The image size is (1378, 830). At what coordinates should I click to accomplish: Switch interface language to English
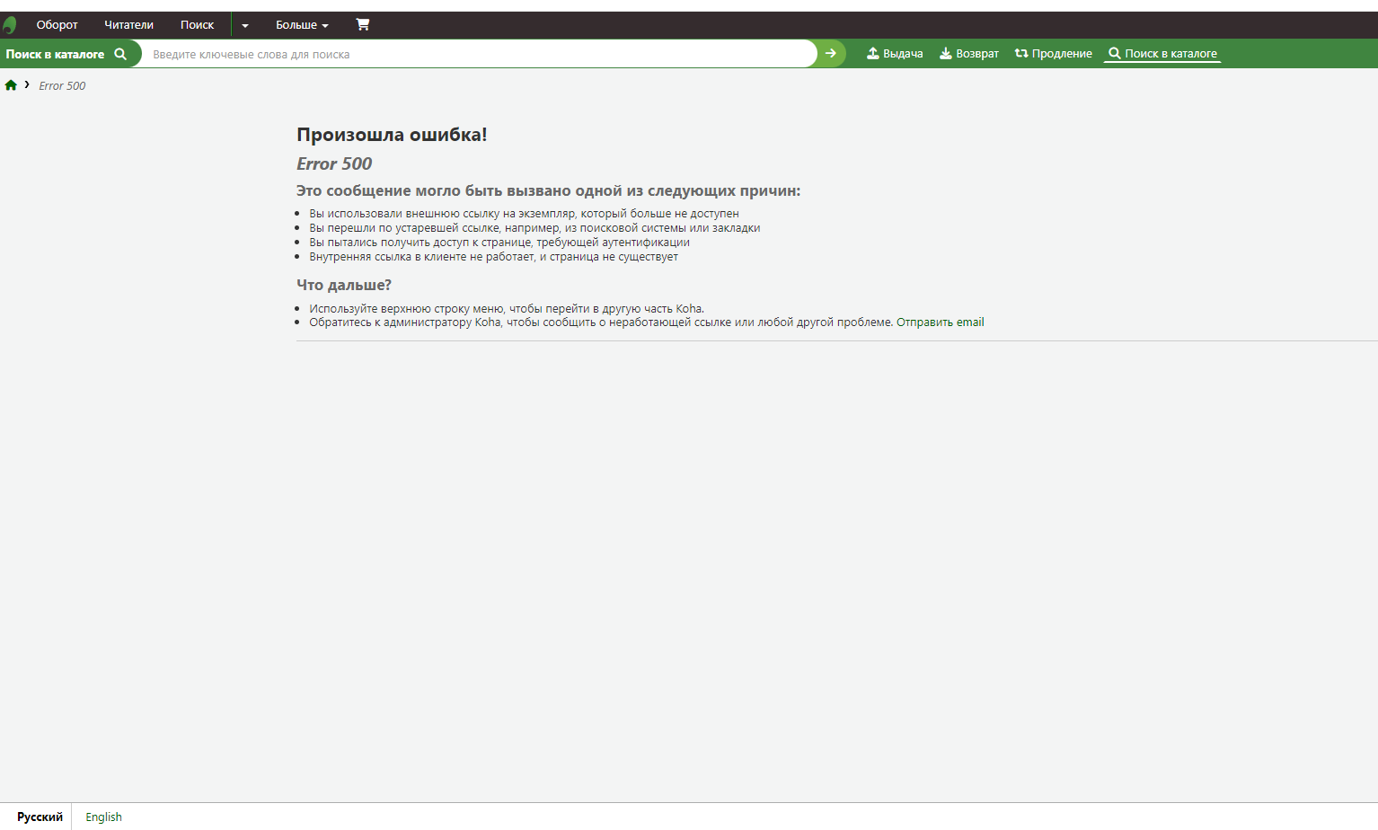coord(103,817)
